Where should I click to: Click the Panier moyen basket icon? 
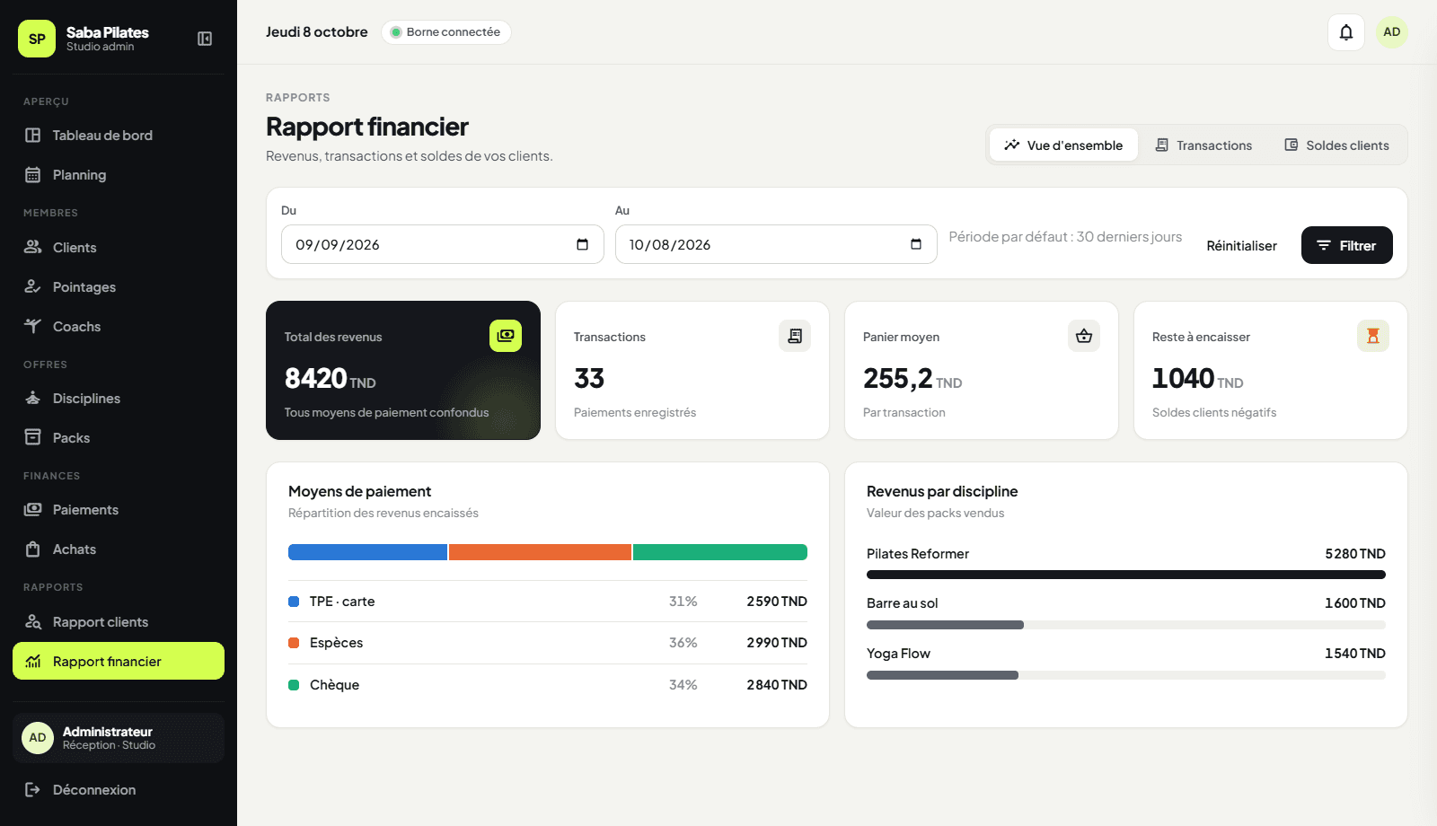click(x=1084, y=336)
